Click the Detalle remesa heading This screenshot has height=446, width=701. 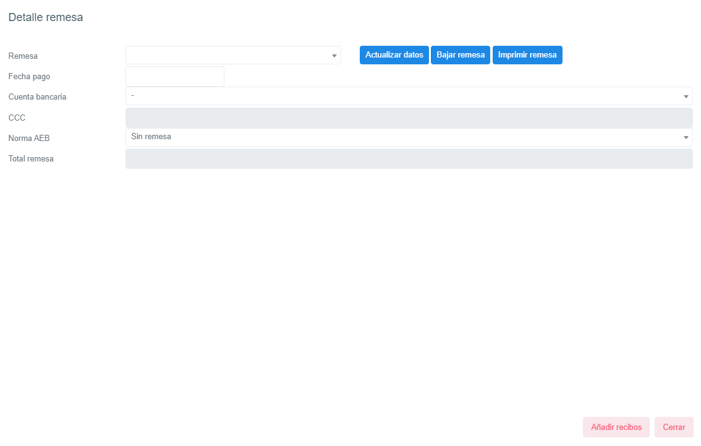click(x=46, y=17)
